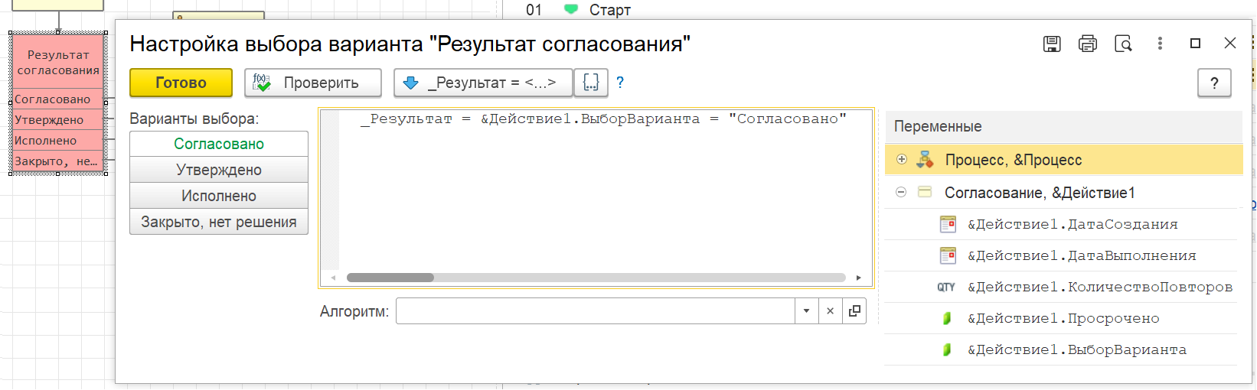1257x390 pixels.
Task: Click the Закрыто, не… row in the diagram block
Action: 58,161
